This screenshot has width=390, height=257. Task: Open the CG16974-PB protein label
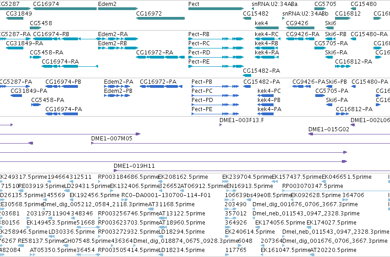click(x=63, y=81)
